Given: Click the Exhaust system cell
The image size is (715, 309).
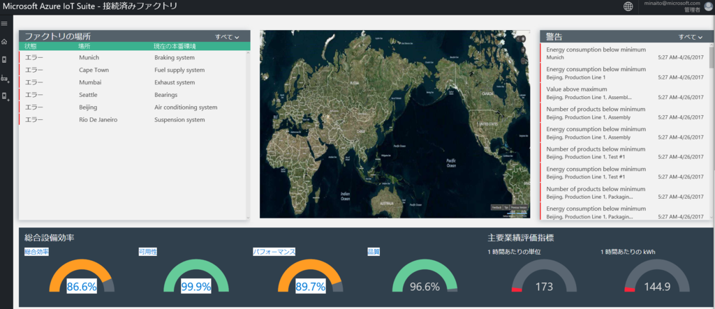Looking at the screenshot, I should tap(175, 82).
